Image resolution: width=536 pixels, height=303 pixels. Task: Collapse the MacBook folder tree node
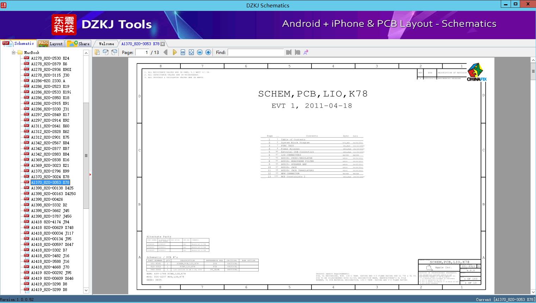[x=14, y=53]
